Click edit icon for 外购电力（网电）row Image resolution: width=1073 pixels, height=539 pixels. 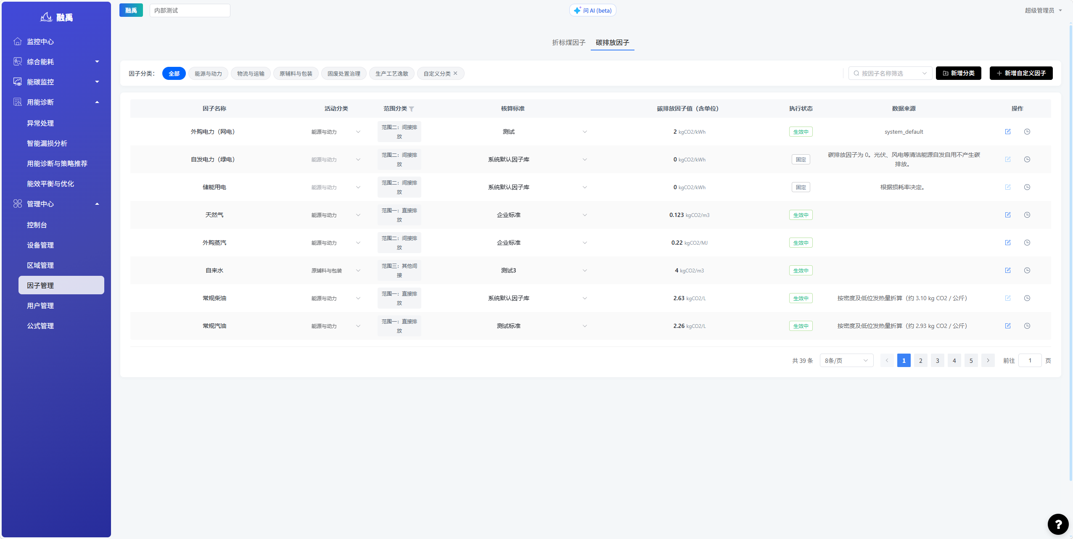click(1008, 132)
